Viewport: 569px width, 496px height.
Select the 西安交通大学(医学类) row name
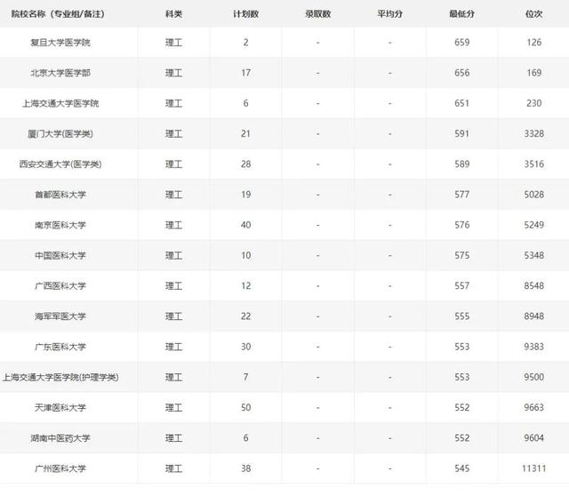click(x=60, y=164)
